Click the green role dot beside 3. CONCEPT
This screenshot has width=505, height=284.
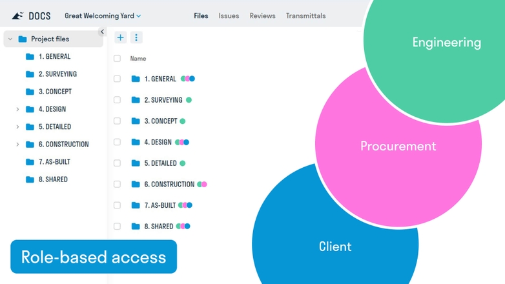tap(183, 121)
